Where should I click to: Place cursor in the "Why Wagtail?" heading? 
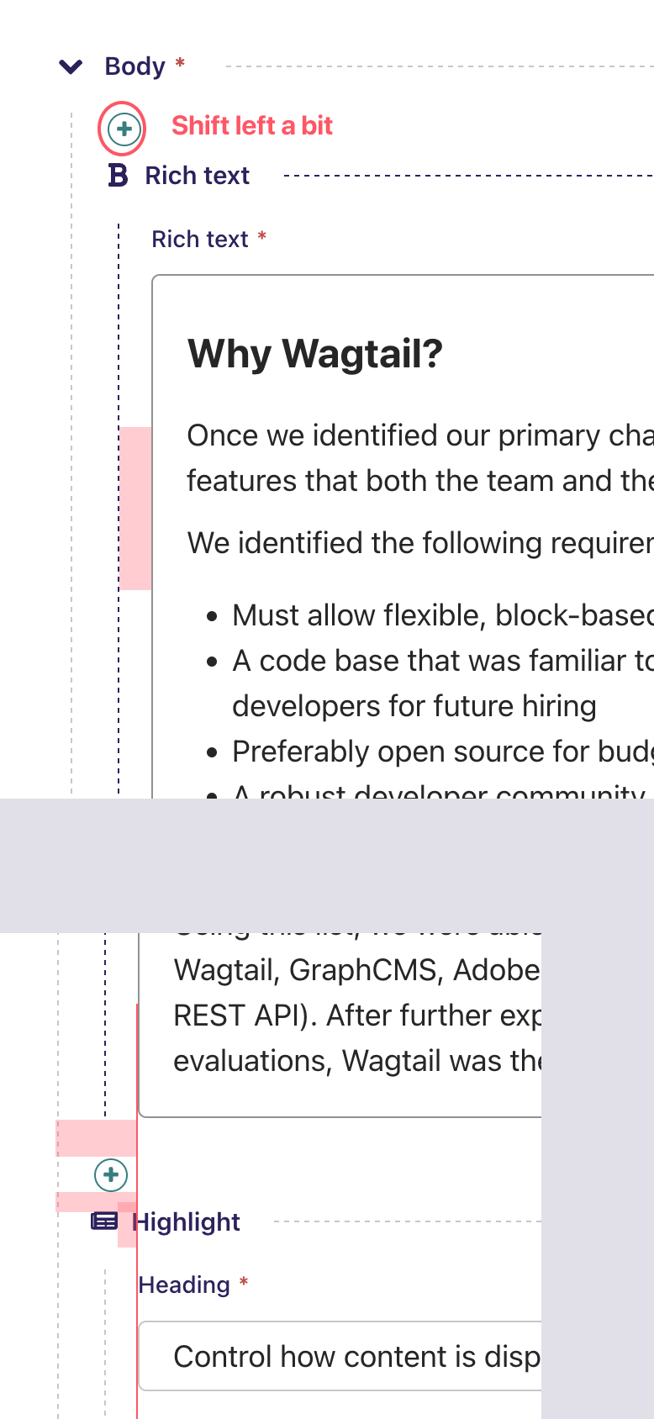click(314, 354)
